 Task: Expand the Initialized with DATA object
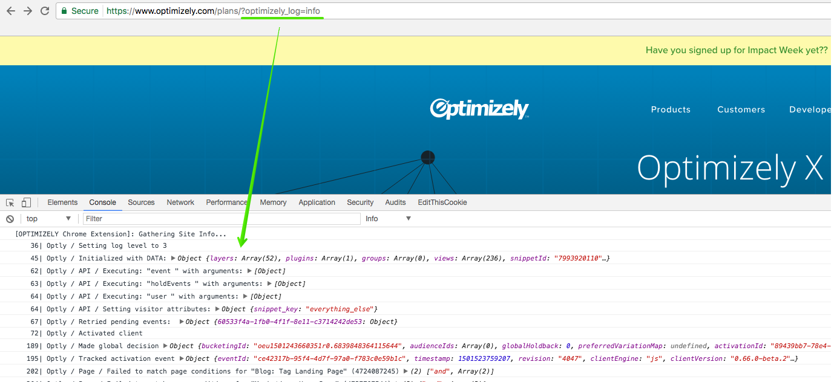point(174,259)
